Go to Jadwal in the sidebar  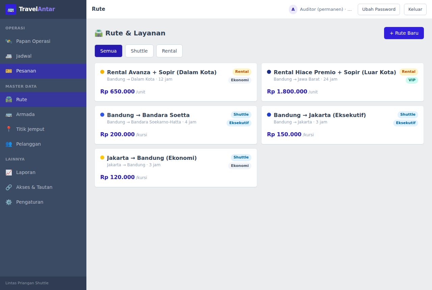[x=43, y=56]
